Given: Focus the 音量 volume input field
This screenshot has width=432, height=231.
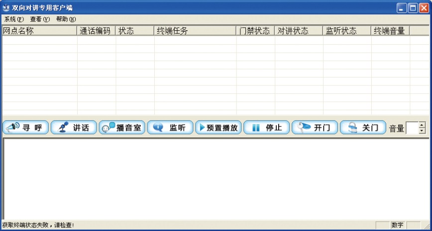Looking at the screenshot, I should [x=412, y=128].
